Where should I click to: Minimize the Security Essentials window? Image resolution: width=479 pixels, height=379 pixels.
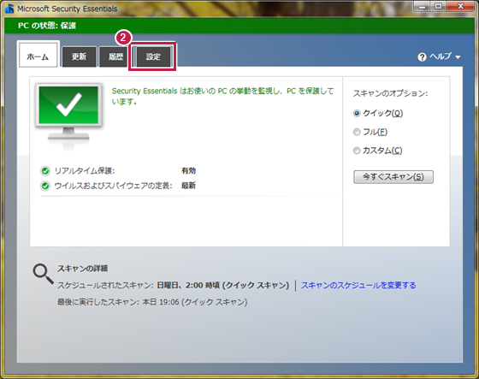point(423,7)
